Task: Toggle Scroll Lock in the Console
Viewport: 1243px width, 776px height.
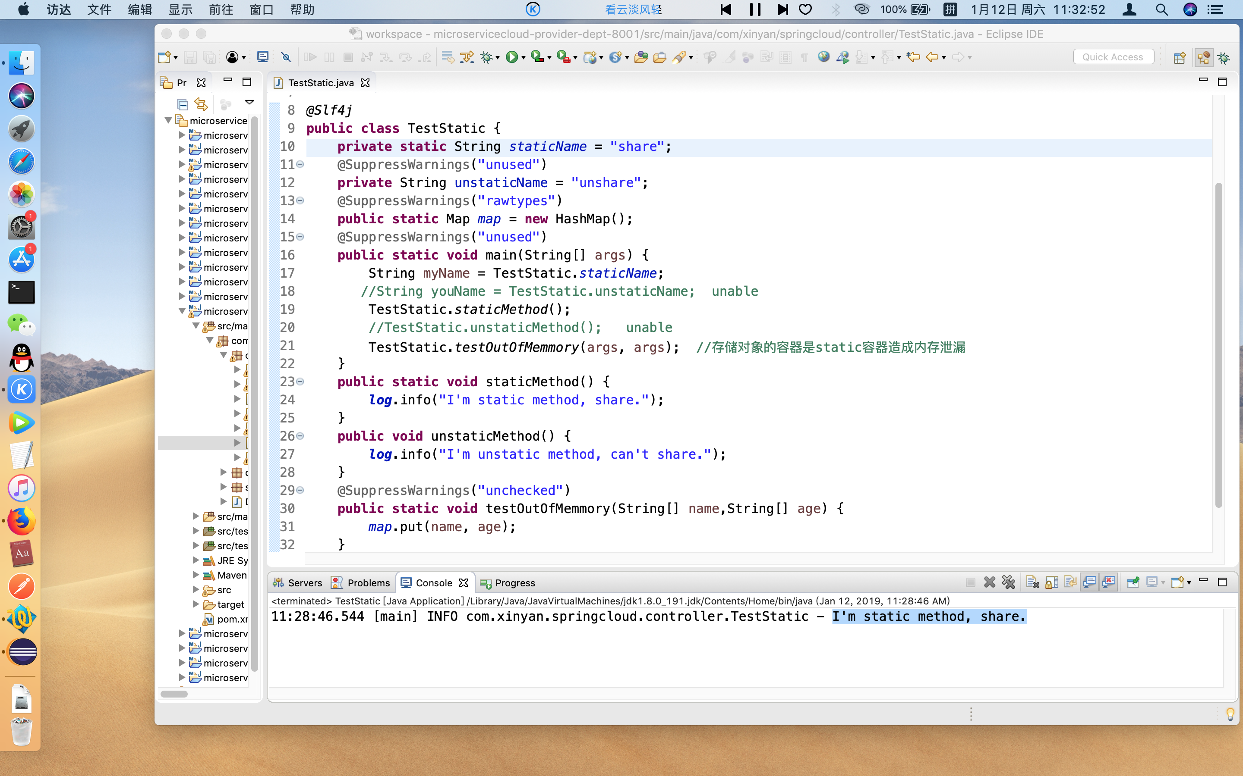Action: point(1051,582)
